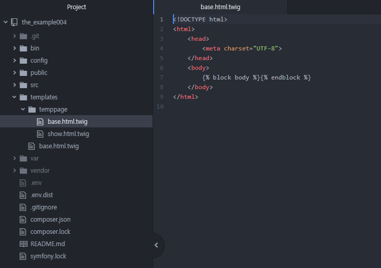
Task: Click the symfony.lock file icon
Action: (23, 256)
